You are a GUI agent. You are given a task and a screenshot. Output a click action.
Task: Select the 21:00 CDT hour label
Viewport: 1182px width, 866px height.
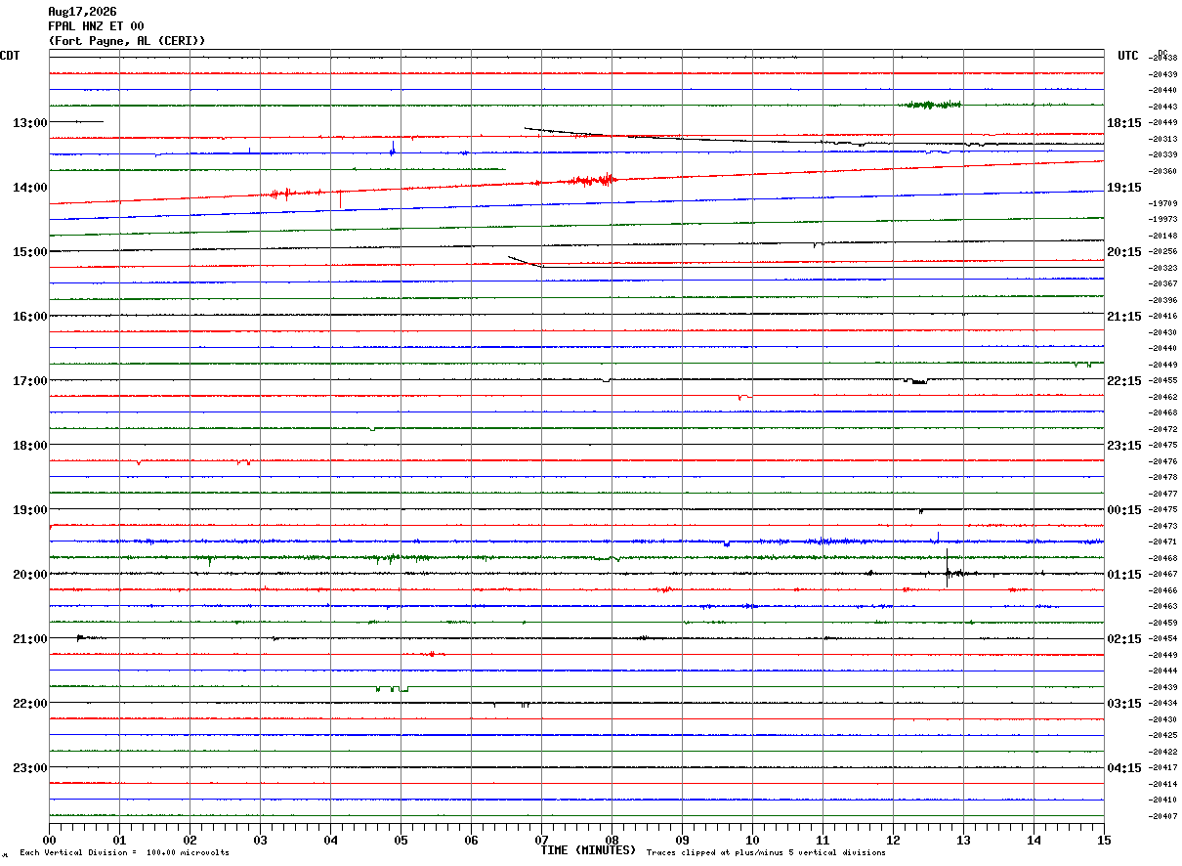point(29,639)
